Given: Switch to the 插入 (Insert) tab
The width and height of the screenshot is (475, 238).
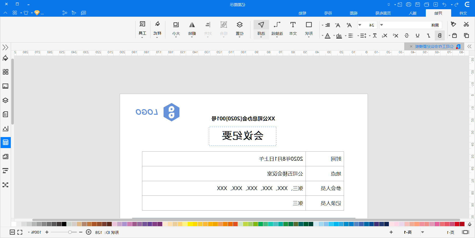Looking at the screenshot, I should [x=413, y=13].
